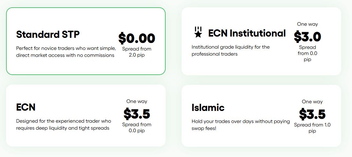
Task: Click the $3.0 commission price
Action: 307,37
